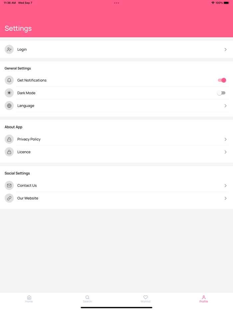Switch to the Home tab

coord(29,299)
